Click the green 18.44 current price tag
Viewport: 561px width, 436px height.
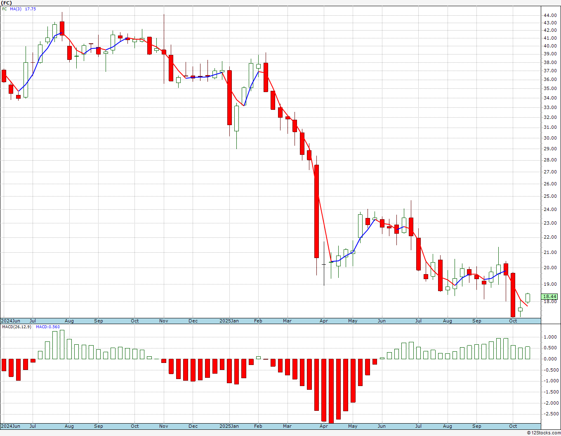[549, 296]
